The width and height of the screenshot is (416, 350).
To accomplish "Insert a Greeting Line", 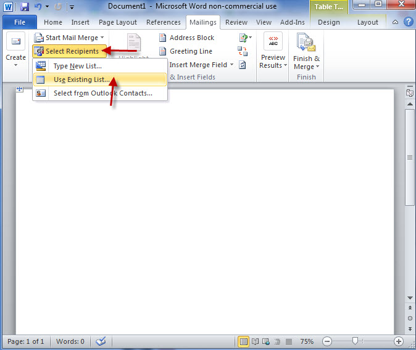I will click(x=185, y=51).
